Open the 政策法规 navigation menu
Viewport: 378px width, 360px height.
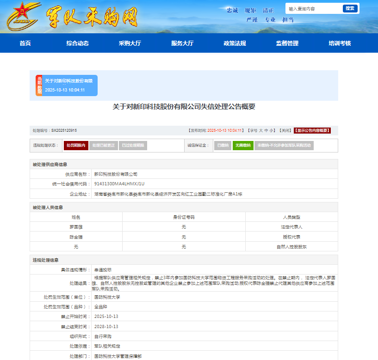click(235, 43)
